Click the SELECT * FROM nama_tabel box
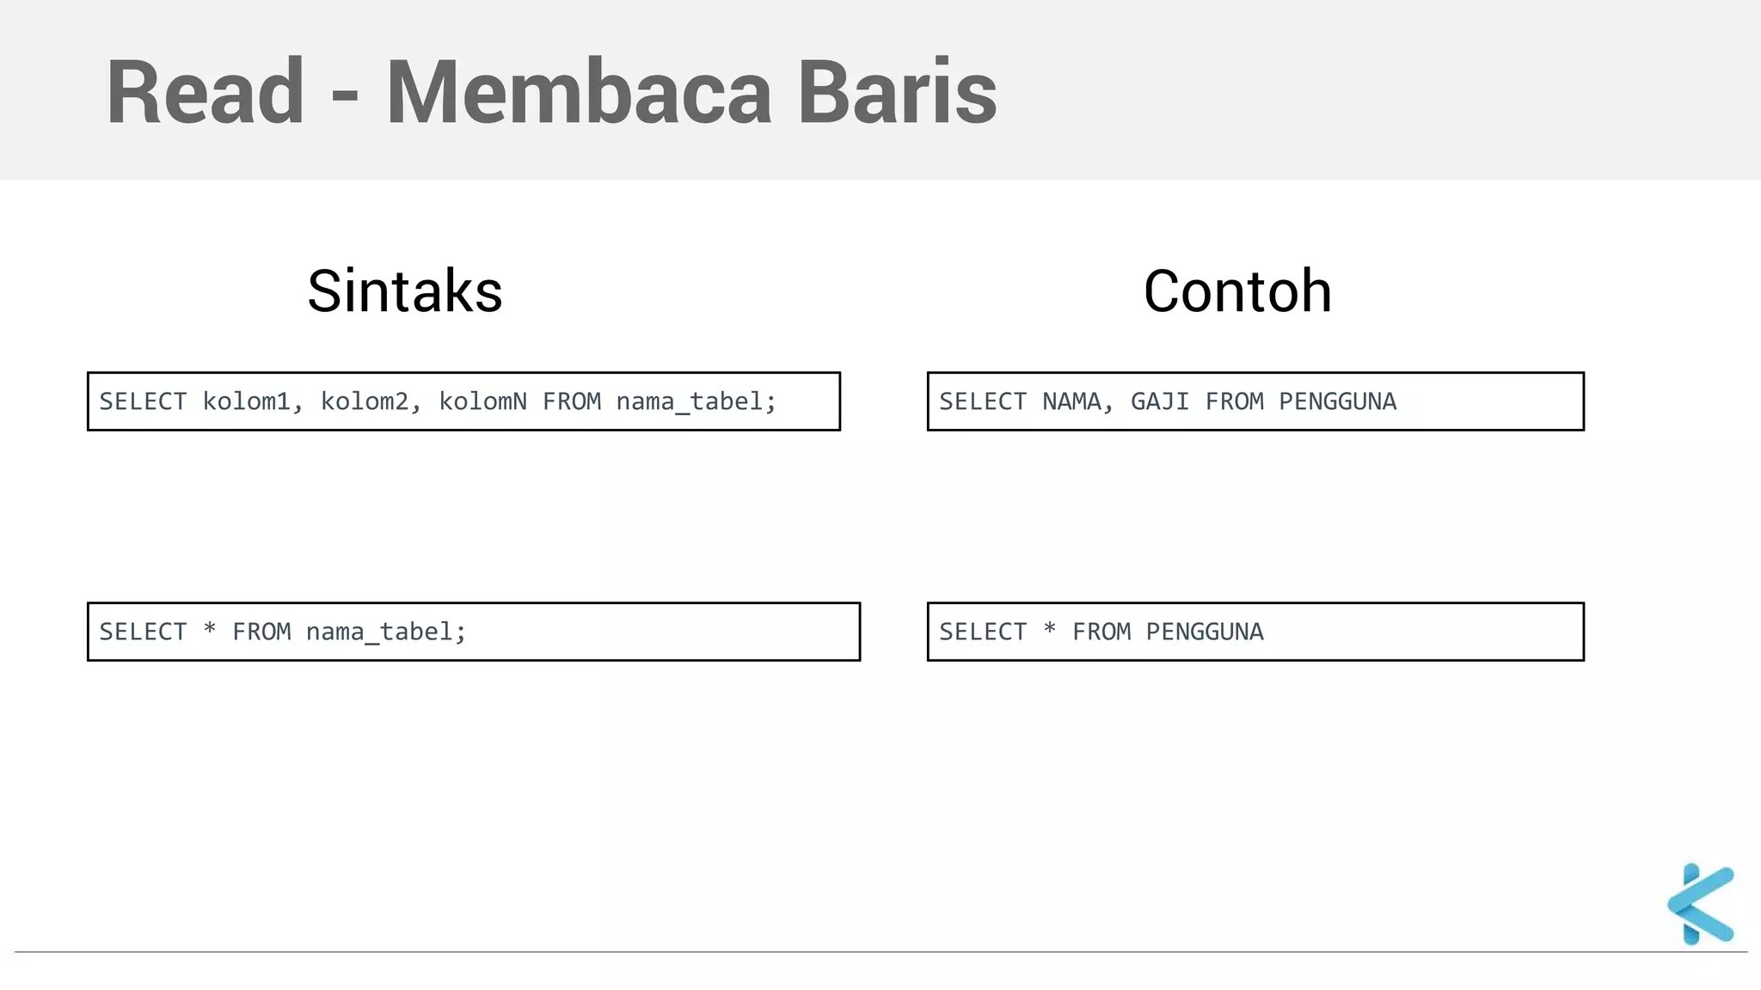Screen dimensions: 1761x990 (x=473, y=632)
